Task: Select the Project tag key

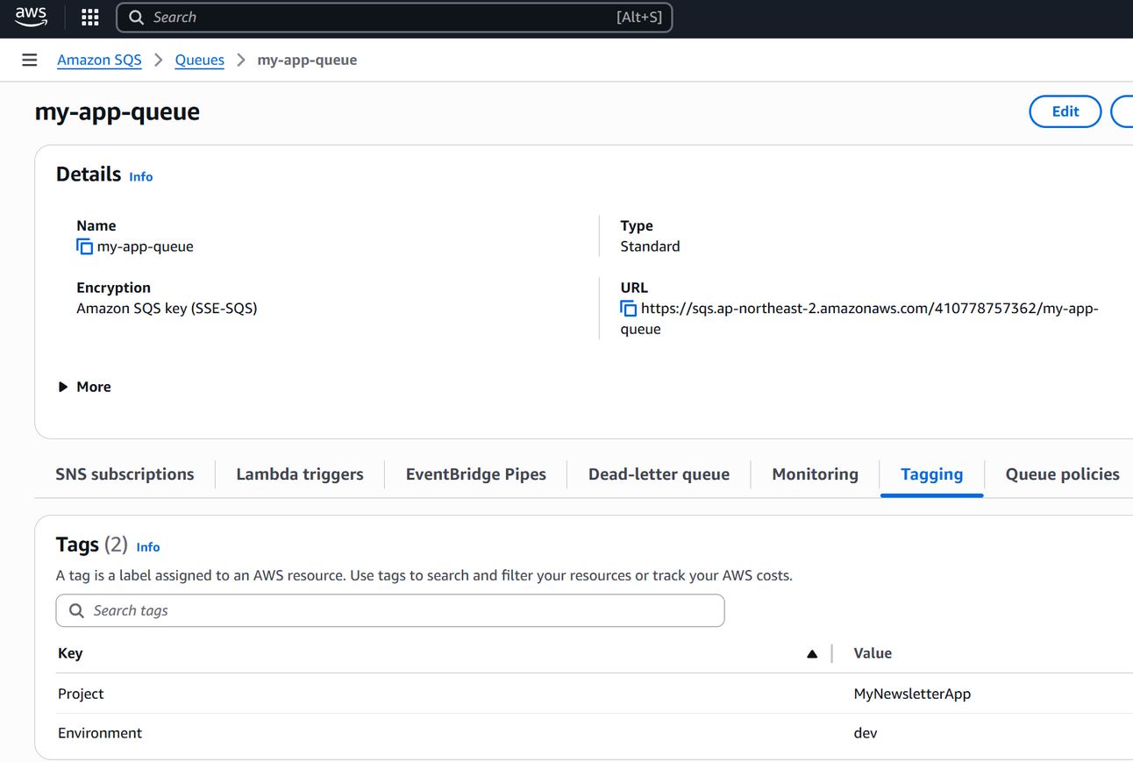Action: tap(81, 694)
